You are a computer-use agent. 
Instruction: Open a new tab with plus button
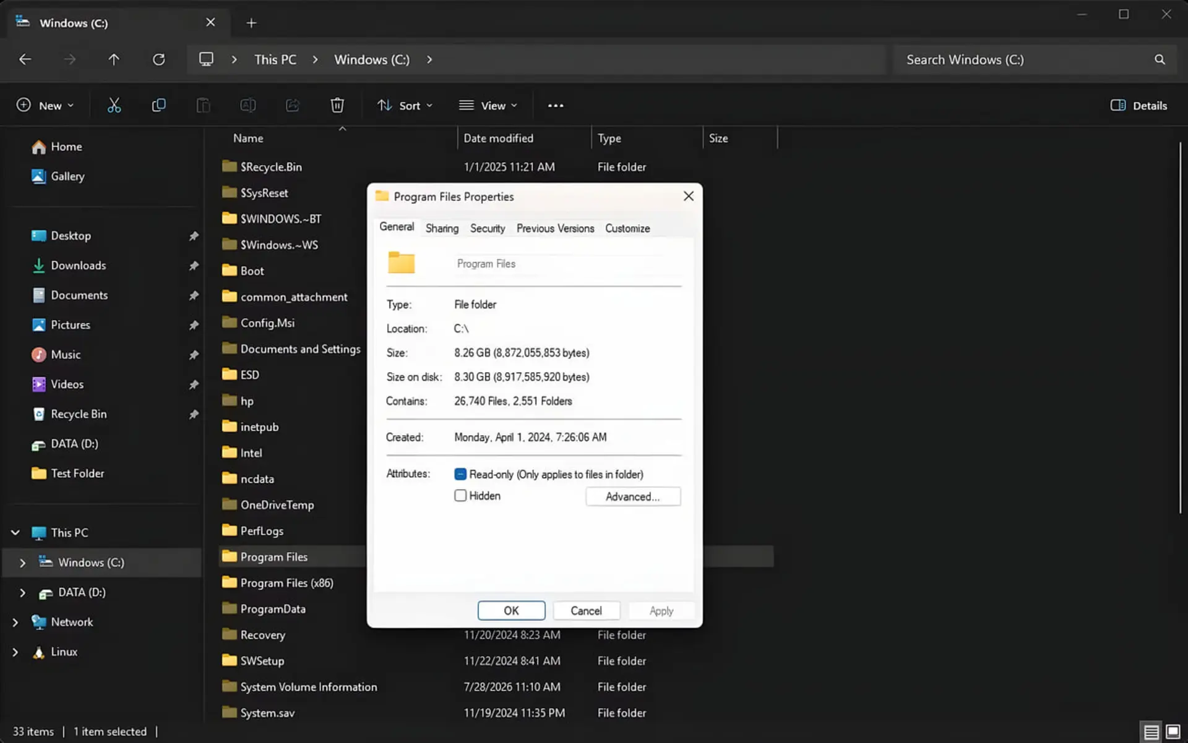(x=251, y=23)
